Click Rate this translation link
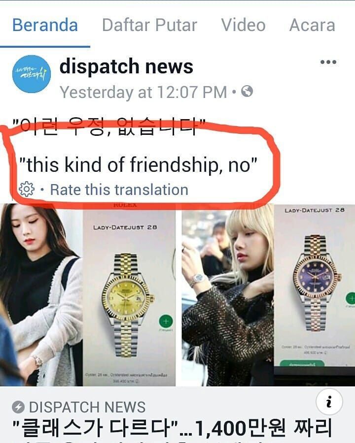Viewport: 355px width, 443px height. click(119, 190)
